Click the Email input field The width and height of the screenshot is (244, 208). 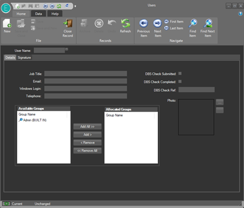pos(86,81)
